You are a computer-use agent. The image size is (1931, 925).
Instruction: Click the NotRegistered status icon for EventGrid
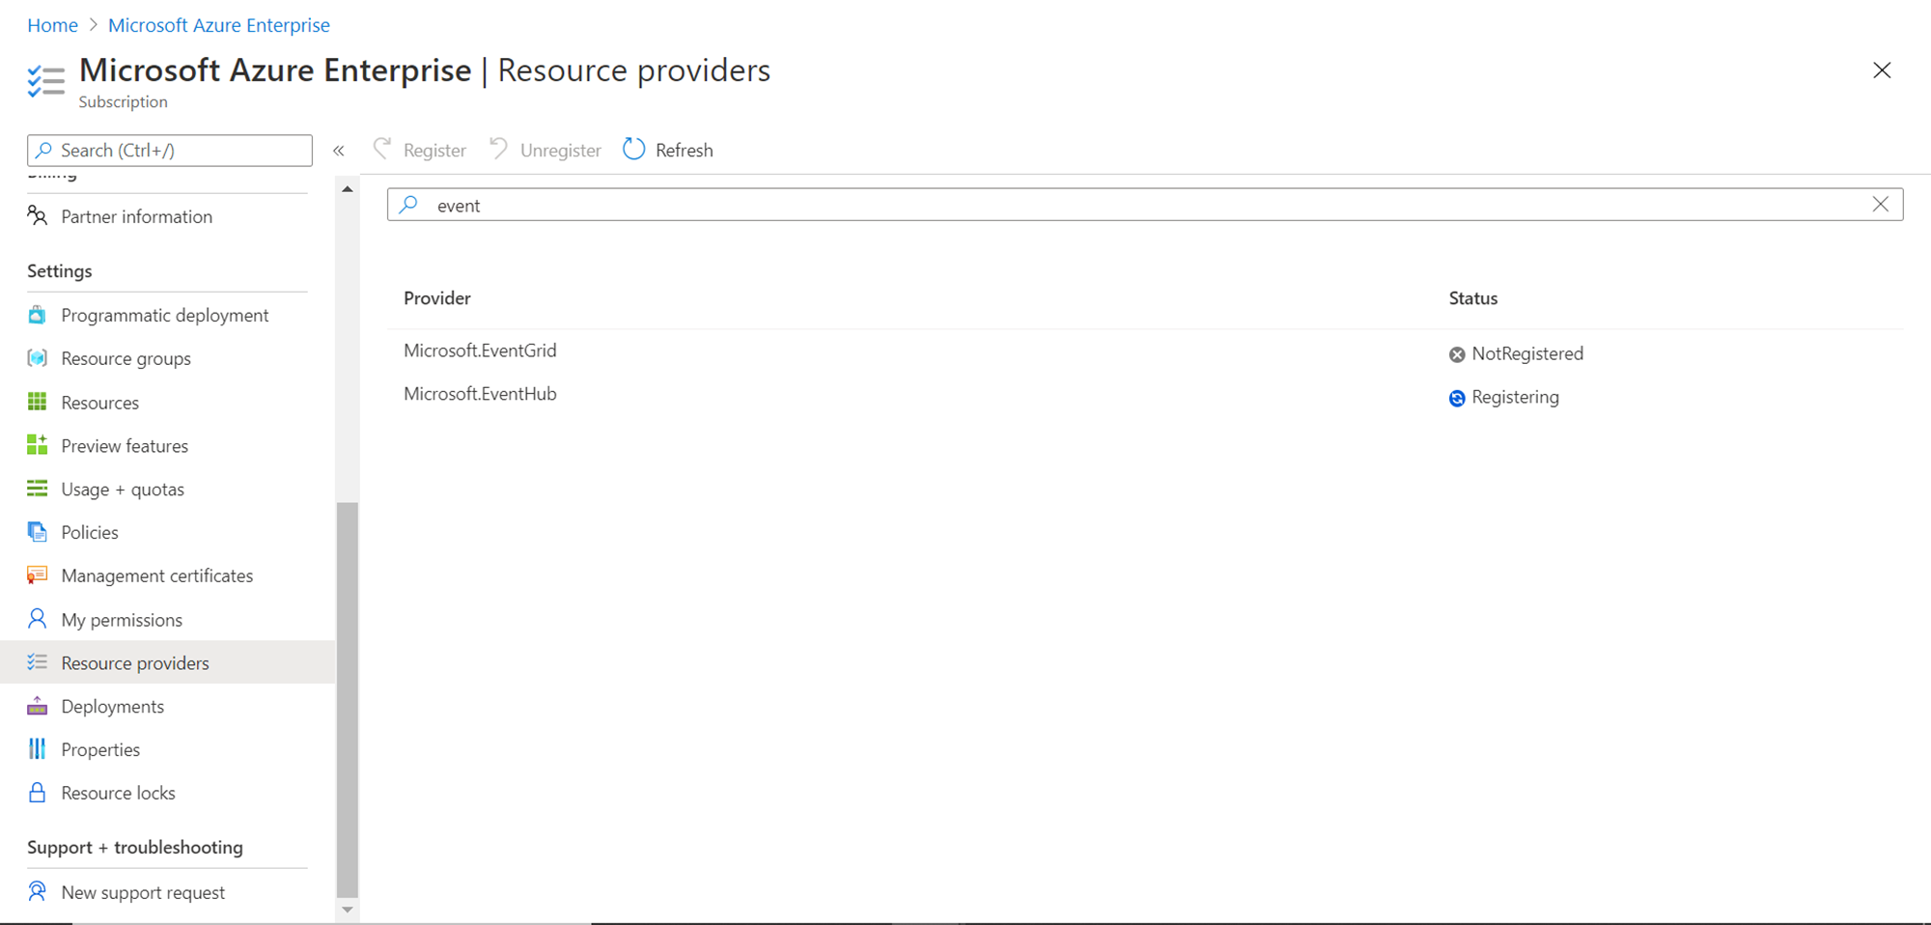pos(1457,354)
